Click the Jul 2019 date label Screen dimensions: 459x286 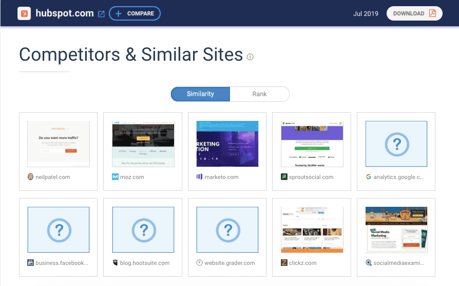[366, 14]
